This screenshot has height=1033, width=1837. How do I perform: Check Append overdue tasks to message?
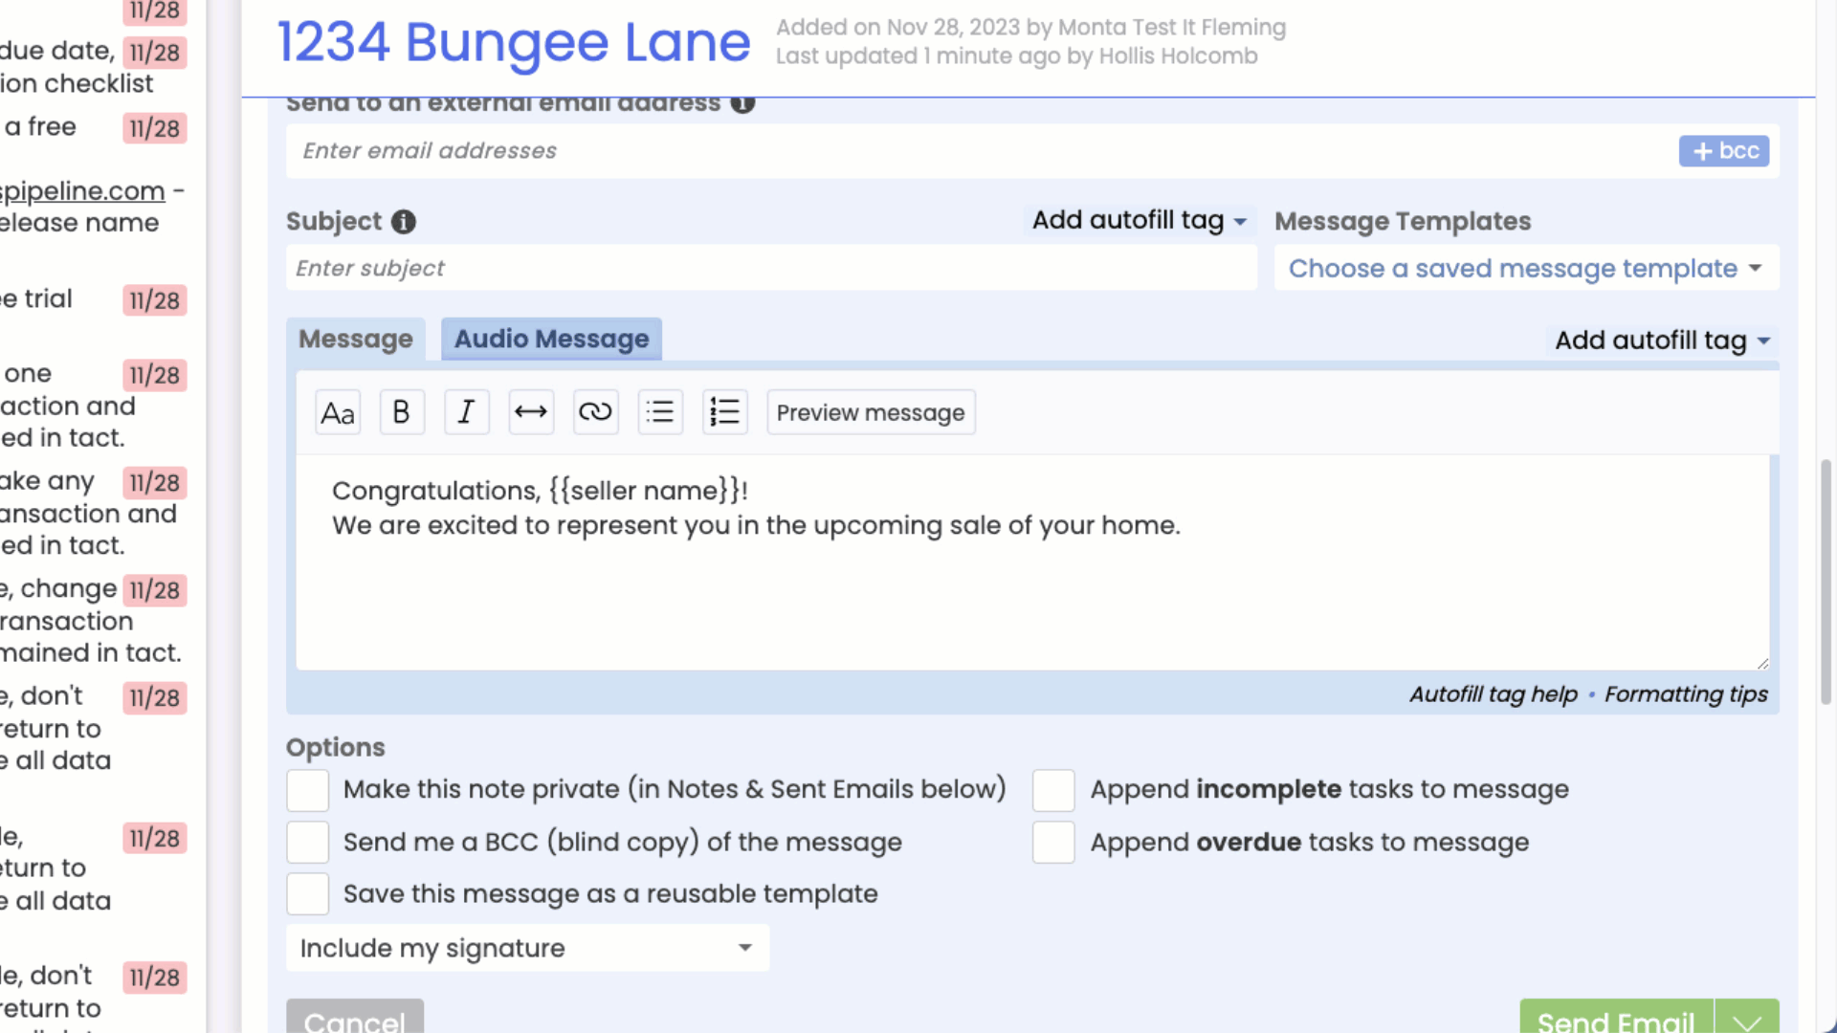[1053, 843]
